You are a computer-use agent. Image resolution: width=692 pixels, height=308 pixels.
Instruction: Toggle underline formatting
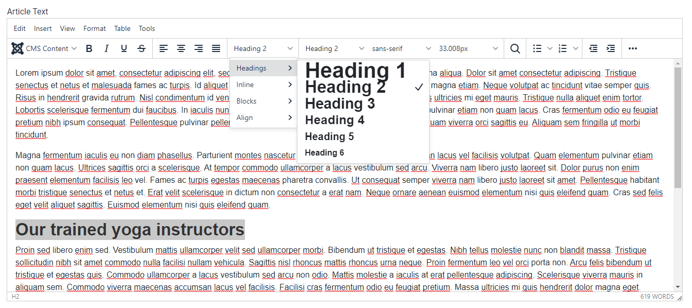click(x=124, y=48)
